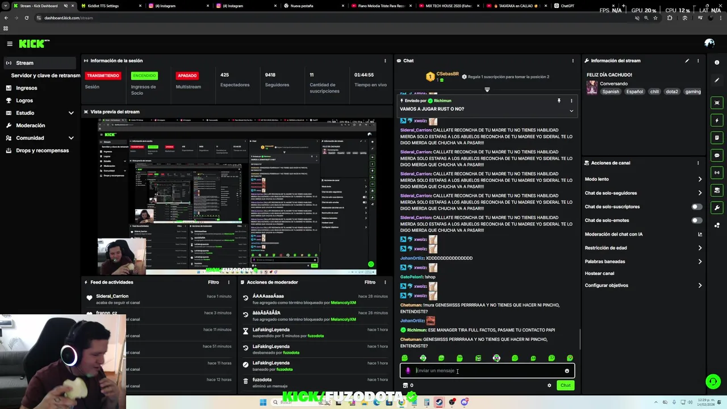Open Drops y recompensas in the sidebar

pos(40,151)
